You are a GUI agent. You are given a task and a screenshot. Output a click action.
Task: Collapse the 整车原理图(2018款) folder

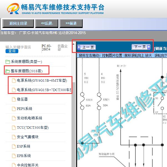pos(27,71)
